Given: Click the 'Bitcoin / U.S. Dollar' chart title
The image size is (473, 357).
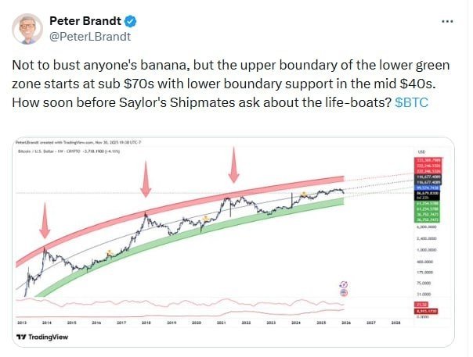Looking at the screenshot, I should tap(42, 149).
